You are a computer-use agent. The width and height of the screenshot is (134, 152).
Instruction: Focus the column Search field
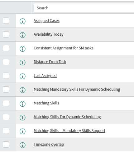(84, 8)
